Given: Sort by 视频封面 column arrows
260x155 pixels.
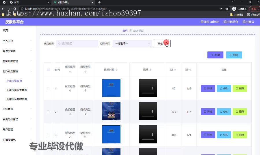Looking at the screenshot, I should tap(116, 70).
